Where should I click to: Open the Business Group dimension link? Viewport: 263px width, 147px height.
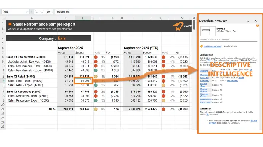pos(204,95)
